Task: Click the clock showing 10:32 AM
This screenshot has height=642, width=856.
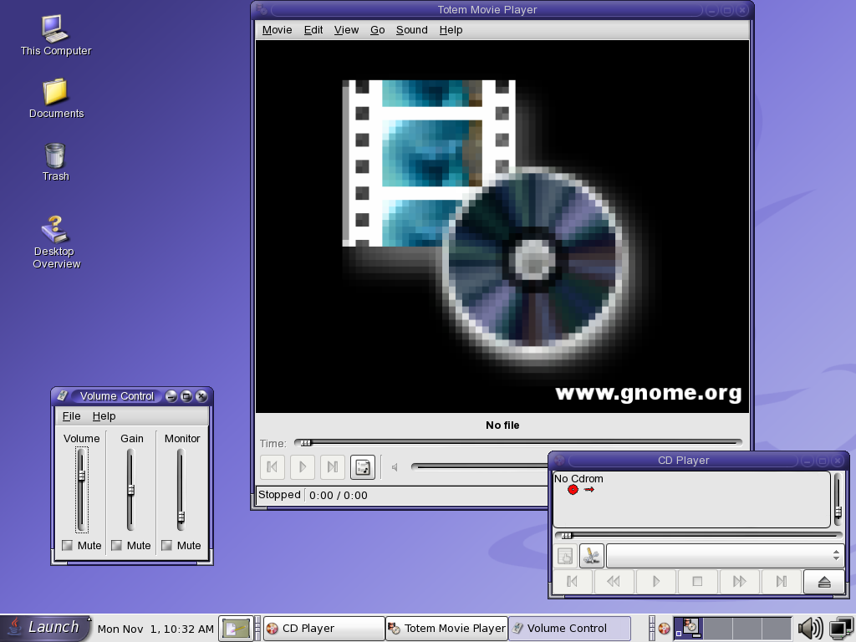Action: point(155,629)
